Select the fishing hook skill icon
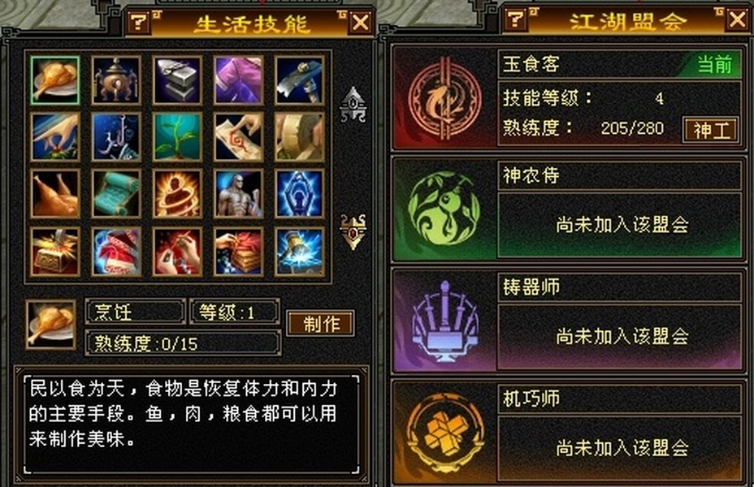This screenshot has height=487, width=754. (x=116, y=137)
